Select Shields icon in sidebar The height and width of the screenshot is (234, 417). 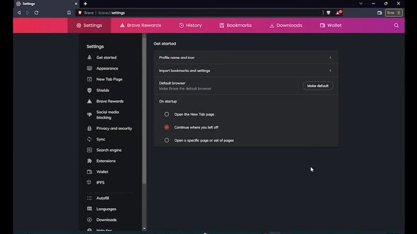89,90
